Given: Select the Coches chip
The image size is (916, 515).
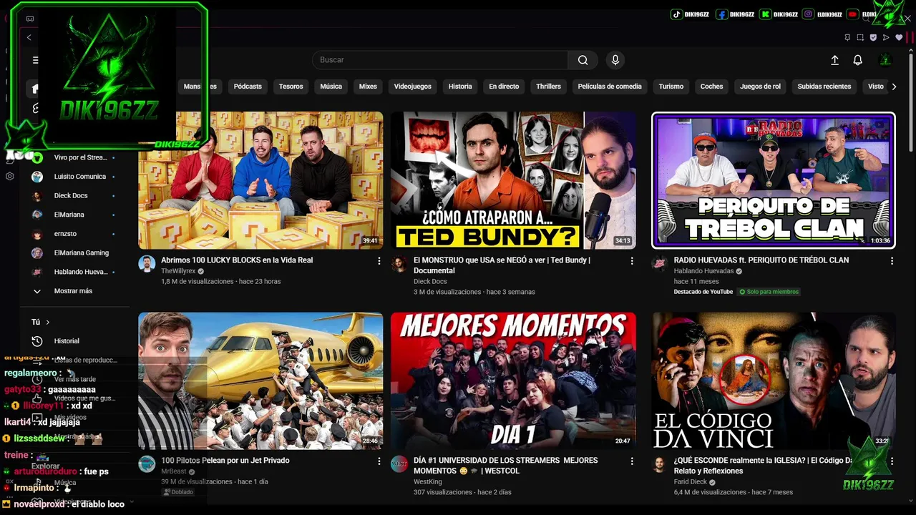Looking at the screenshot, I should tap(711, 87).
